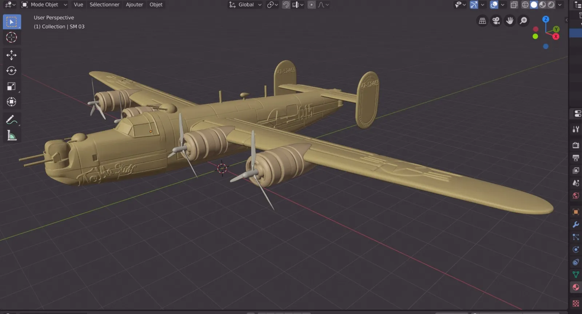Open the Ajouter menu

click(x=134, y=5)
